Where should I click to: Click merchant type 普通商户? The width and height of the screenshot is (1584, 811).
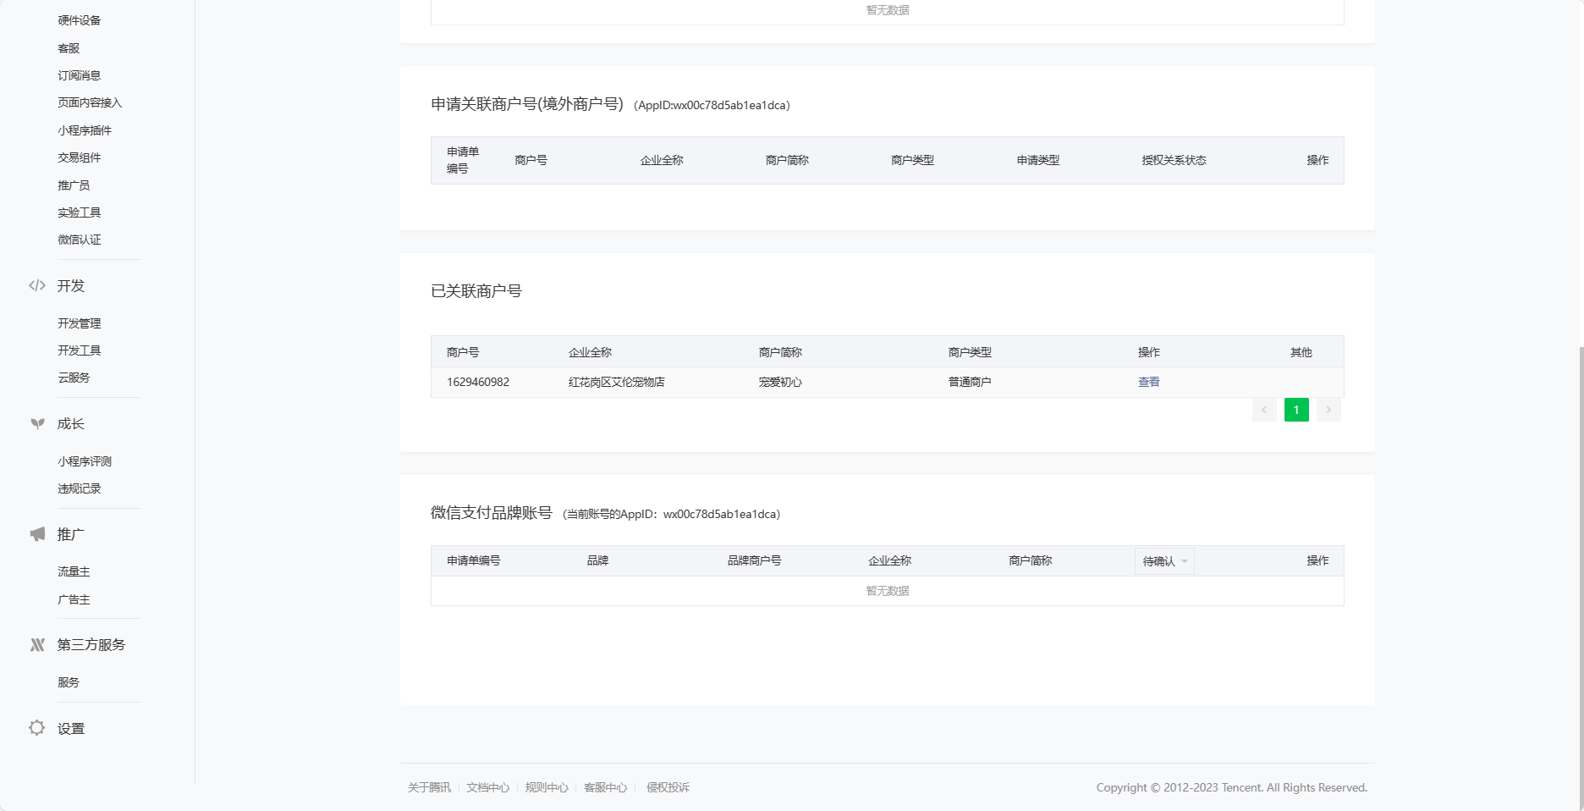click(x=970, y=382)
